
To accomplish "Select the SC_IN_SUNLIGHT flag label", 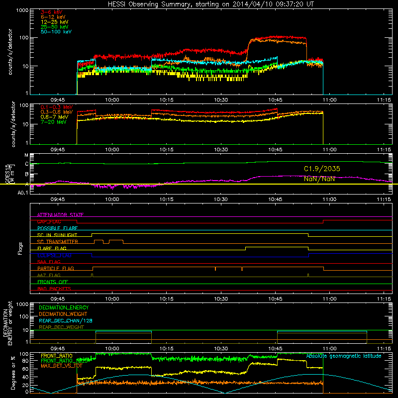I will tap(57, 235).
